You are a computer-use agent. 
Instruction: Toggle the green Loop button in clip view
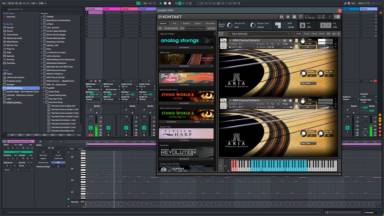click(18, 152)
